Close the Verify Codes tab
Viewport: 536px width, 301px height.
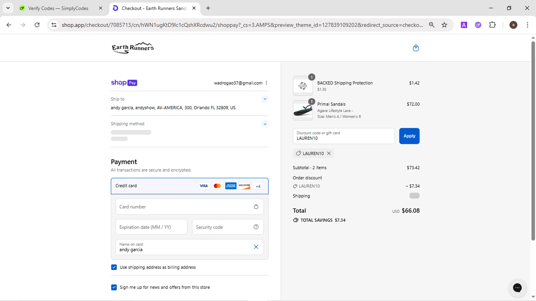[100, 8]
